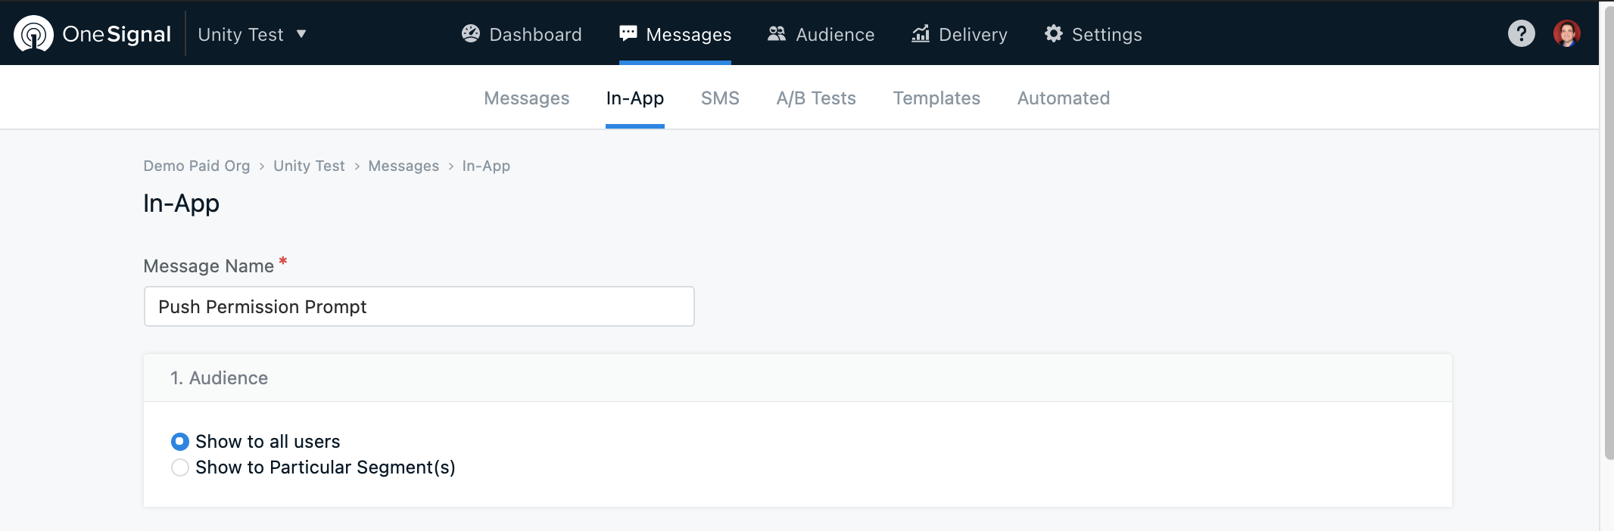Click the vertical page scrollbar

tap(1608, 231)
